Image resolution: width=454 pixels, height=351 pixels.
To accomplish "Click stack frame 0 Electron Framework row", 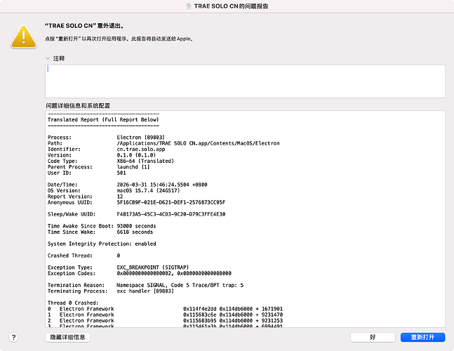I will (x=165, y=309).
